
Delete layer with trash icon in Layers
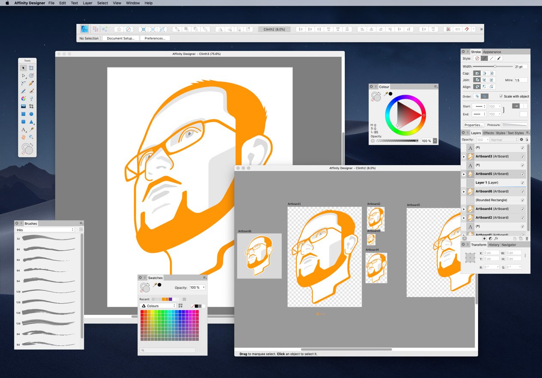coord(527,239)
